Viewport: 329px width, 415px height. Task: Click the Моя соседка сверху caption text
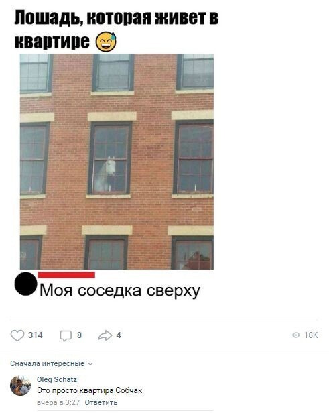[120, 290]
